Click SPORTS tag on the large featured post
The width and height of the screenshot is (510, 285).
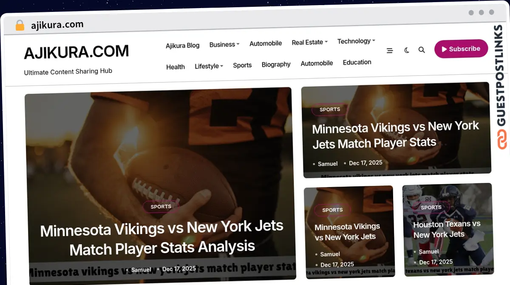(161, 207)
